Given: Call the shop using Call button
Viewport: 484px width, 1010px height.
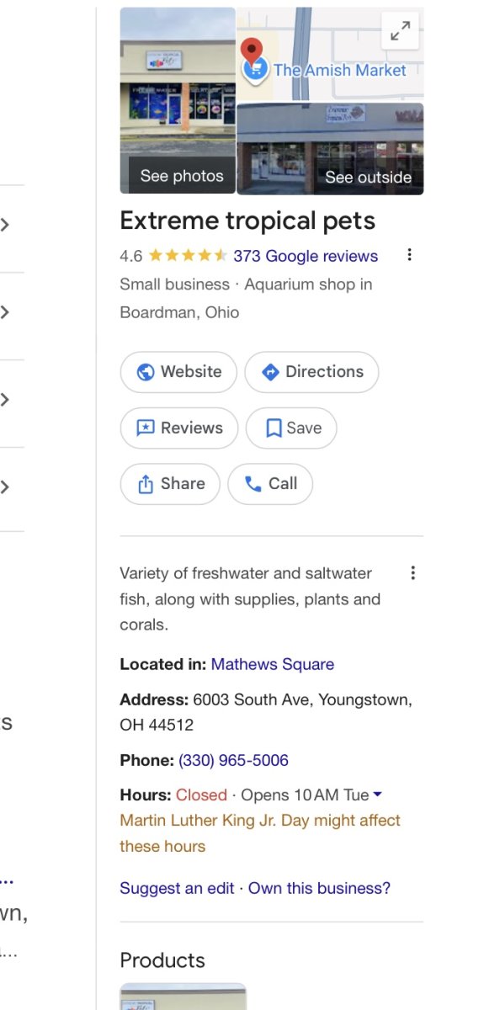Looking at the screenshot, I should pos(270,484).
